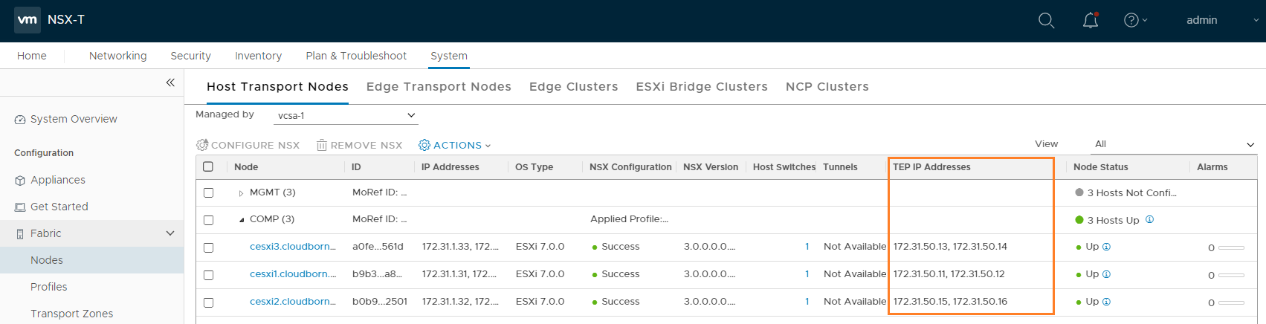Collapse the sidebar with double-chevron icon
1266x324 pixels.
click(170, 82)
